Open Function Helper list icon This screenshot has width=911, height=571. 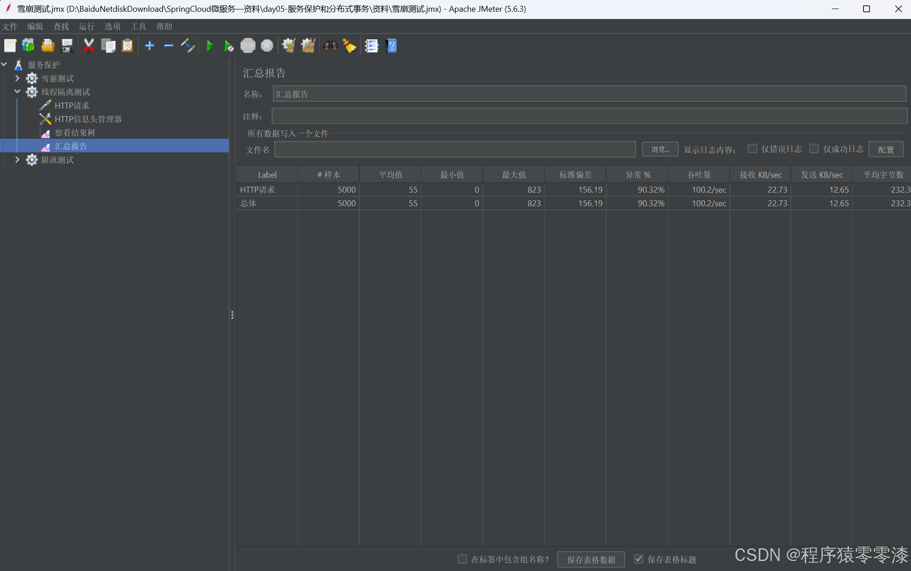point(372,46)
